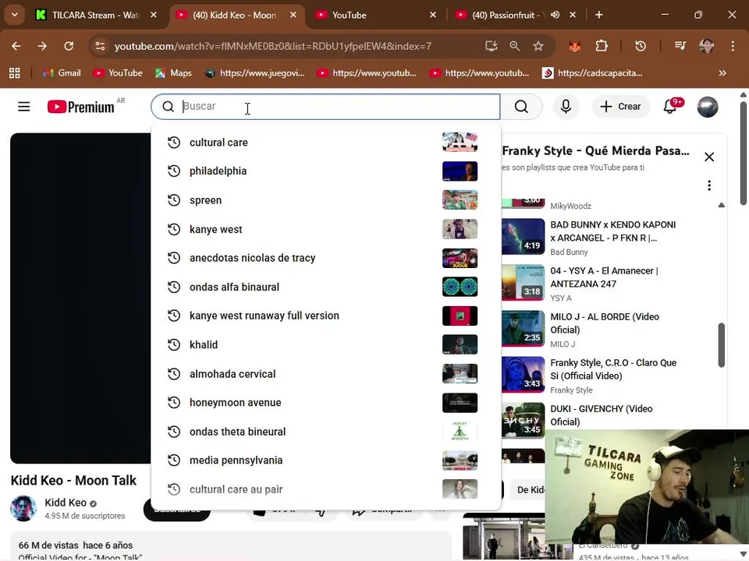Reload the current page

(x=69, y=46)
